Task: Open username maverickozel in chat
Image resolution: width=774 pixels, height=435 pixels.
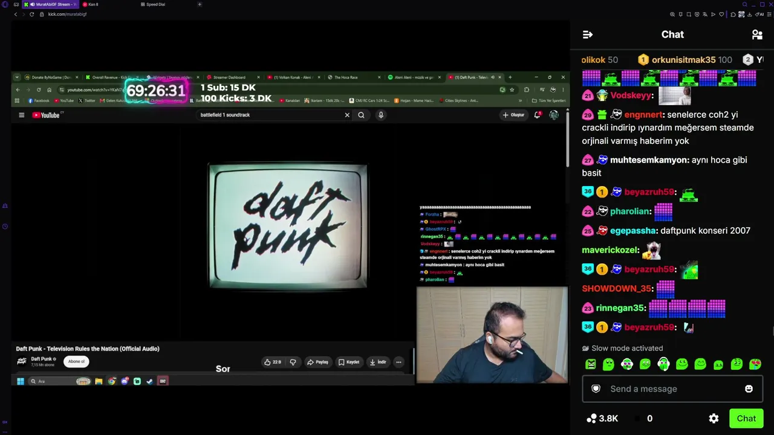Action: [x=610, y=250]
